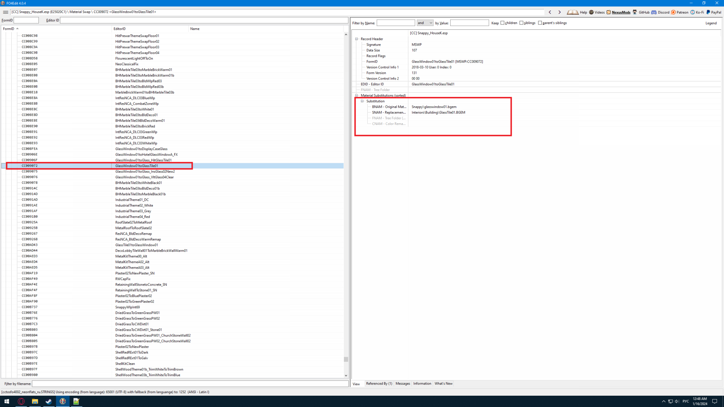Open the Help book icon
This screenshot has height=407, width=724.
coord(572,12)
